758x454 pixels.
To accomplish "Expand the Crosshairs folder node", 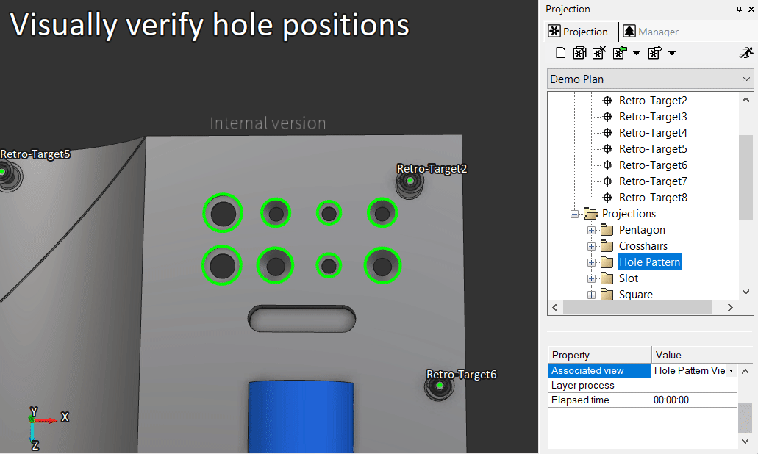I will 591,246.
